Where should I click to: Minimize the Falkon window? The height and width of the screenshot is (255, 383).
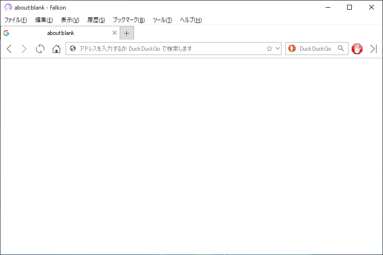(328, 7)
